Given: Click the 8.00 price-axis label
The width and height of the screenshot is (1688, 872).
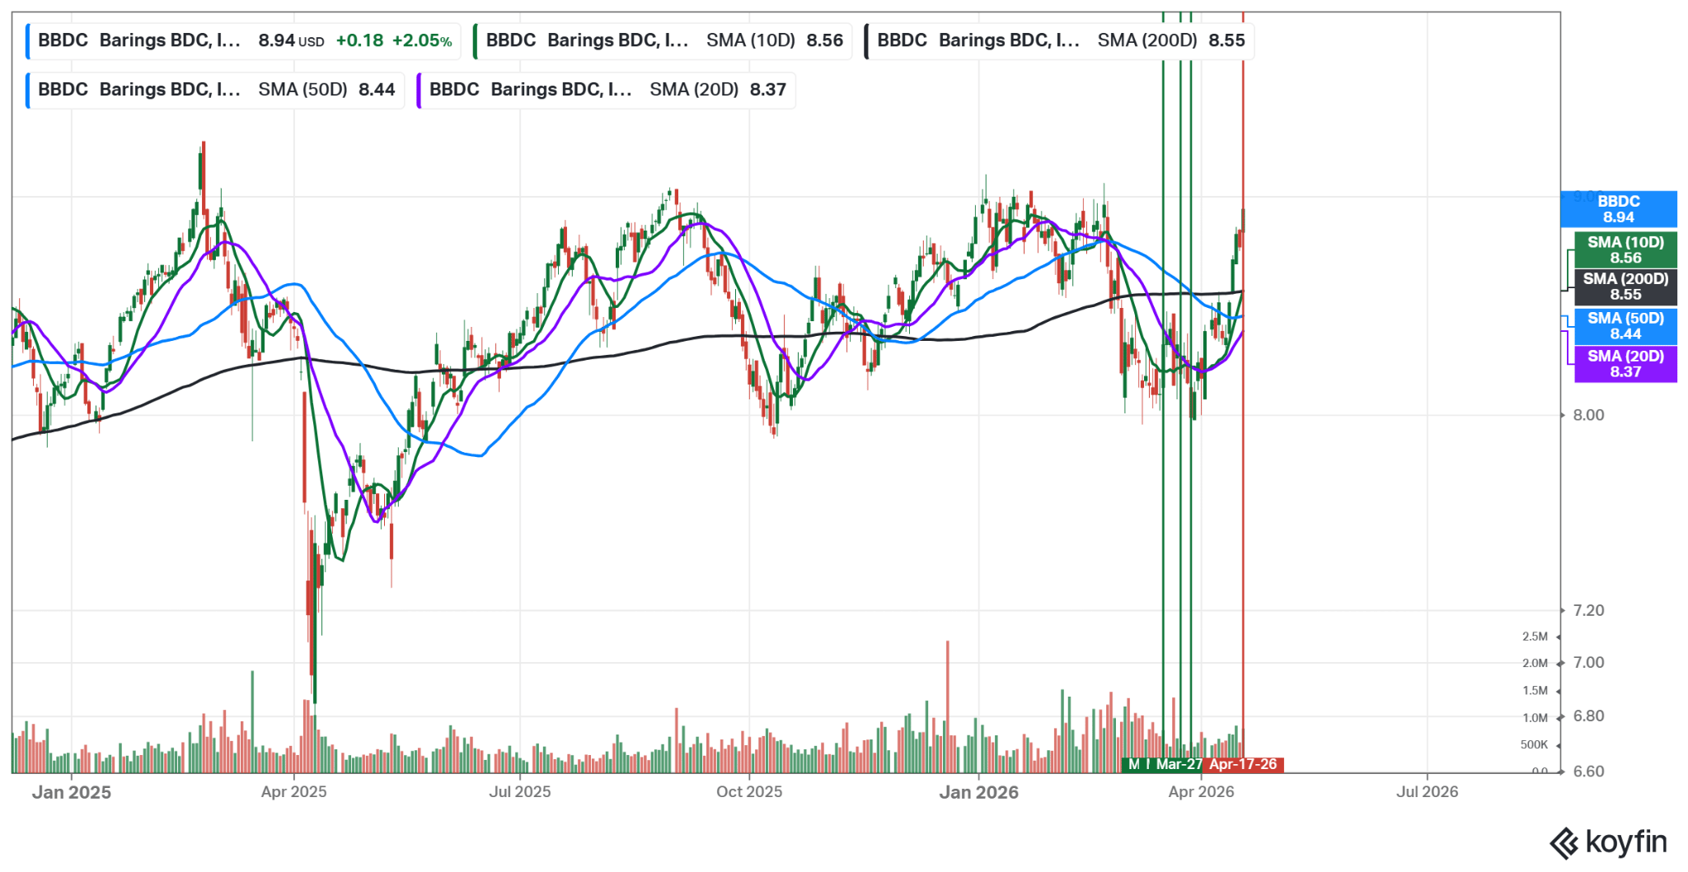Looking at the screenshot, I should click(1588, 415).
